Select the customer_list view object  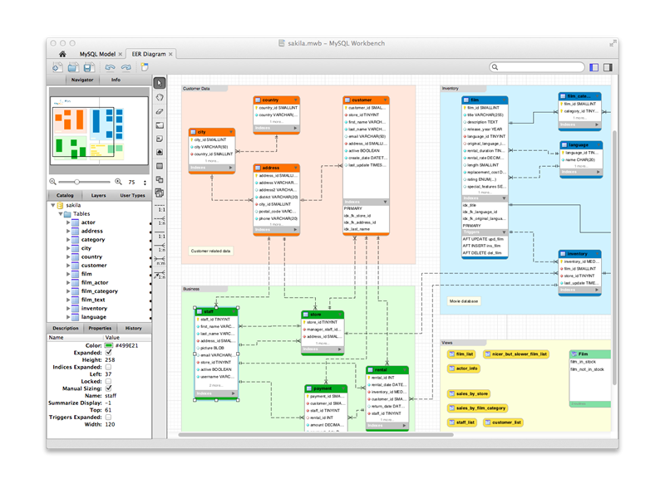click(x=503, y=422)
